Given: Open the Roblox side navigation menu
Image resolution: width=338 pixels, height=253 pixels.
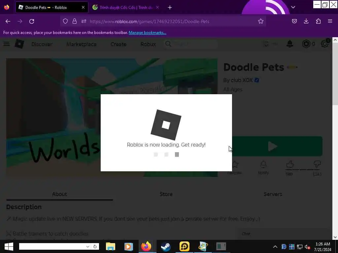Looking at the screenshot, I should click(7, 44).
